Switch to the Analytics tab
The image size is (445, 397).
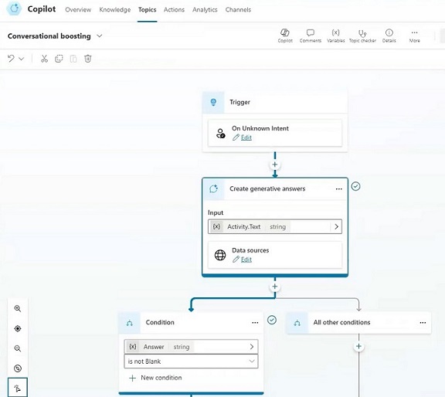[205, 9]
